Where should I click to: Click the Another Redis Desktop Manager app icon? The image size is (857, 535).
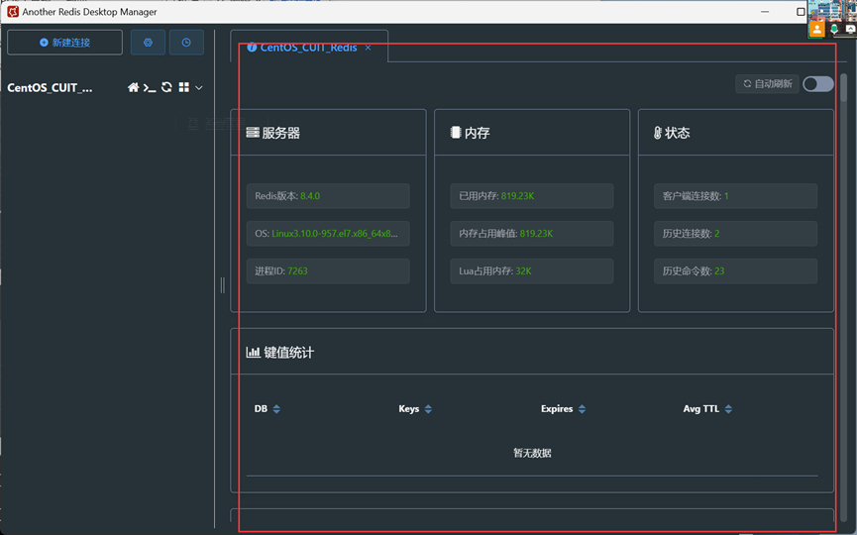13,12
